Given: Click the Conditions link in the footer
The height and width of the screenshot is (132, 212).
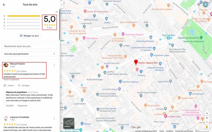Looking at the screenshot, I should 170,131.
